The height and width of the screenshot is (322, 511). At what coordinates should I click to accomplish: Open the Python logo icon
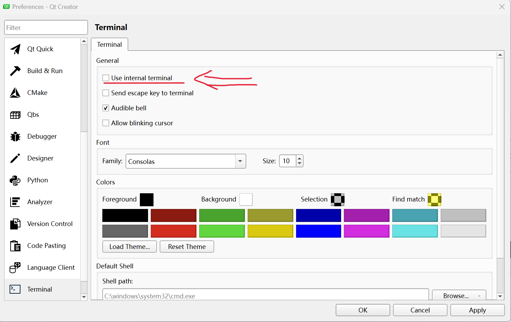click(15, 180)
